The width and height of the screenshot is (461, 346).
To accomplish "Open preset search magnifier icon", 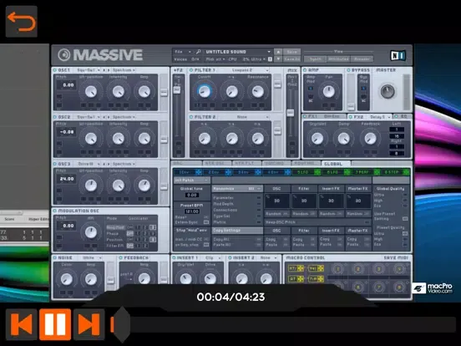I will pyautogui.click(x=199, y=52).
